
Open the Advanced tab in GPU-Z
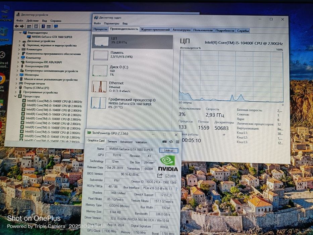point(126,142)
